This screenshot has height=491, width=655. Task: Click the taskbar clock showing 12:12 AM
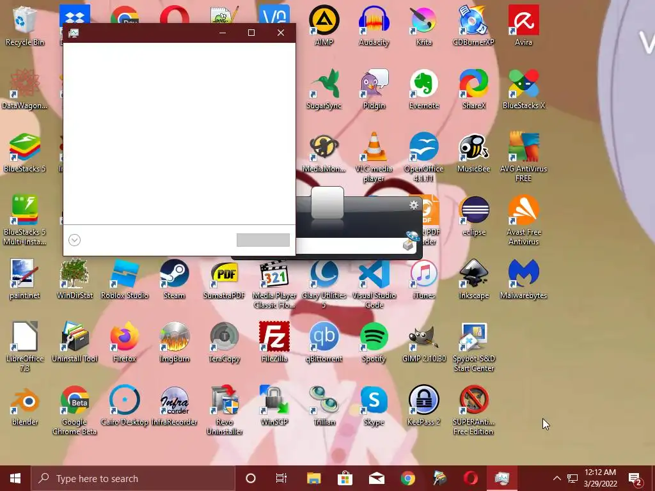point(600,478)
